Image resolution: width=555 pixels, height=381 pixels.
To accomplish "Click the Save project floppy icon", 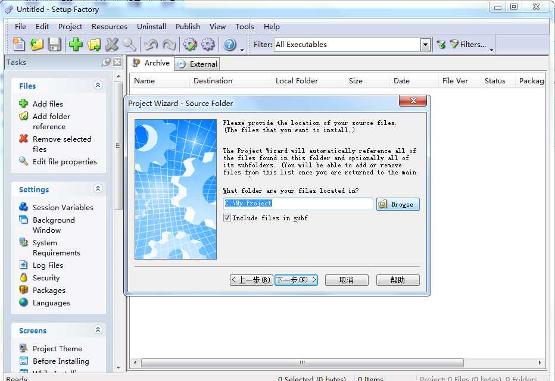I will pos(55,45).
